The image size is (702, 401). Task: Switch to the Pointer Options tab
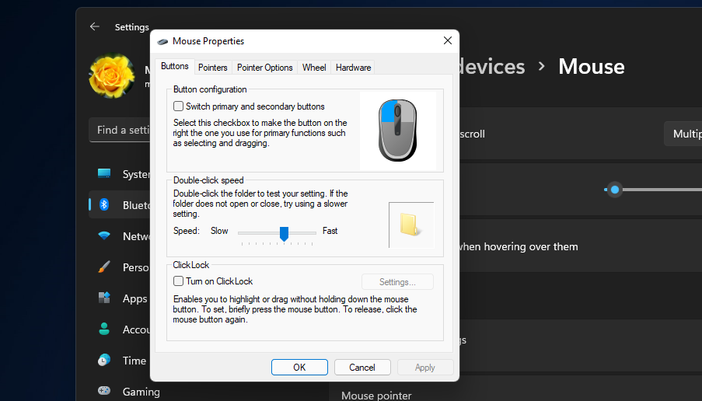tap(264, 68)
